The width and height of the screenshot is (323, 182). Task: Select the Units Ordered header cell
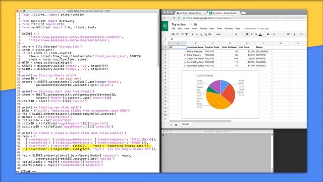(230, 47)
